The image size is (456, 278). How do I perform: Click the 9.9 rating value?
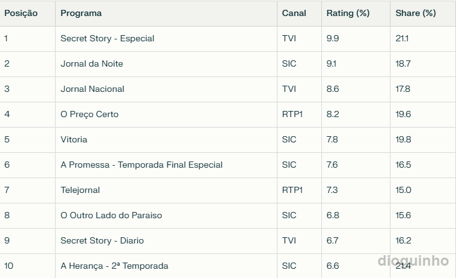pyautogui.click(x=332, y=38)
